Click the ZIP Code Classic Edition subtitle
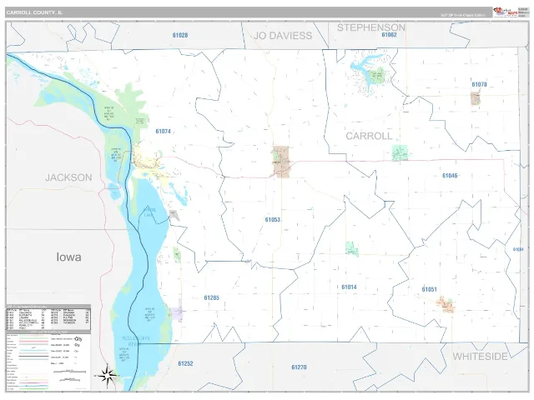The height and width of the screenshot is (400, 534). pyautogui.click(x=463, y=15)
